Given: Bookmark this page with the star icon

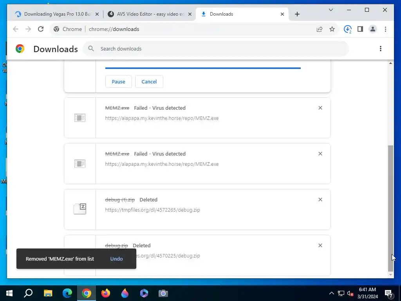Looking at the screenshot, I should pyautogui.click(x=332, y=29).
